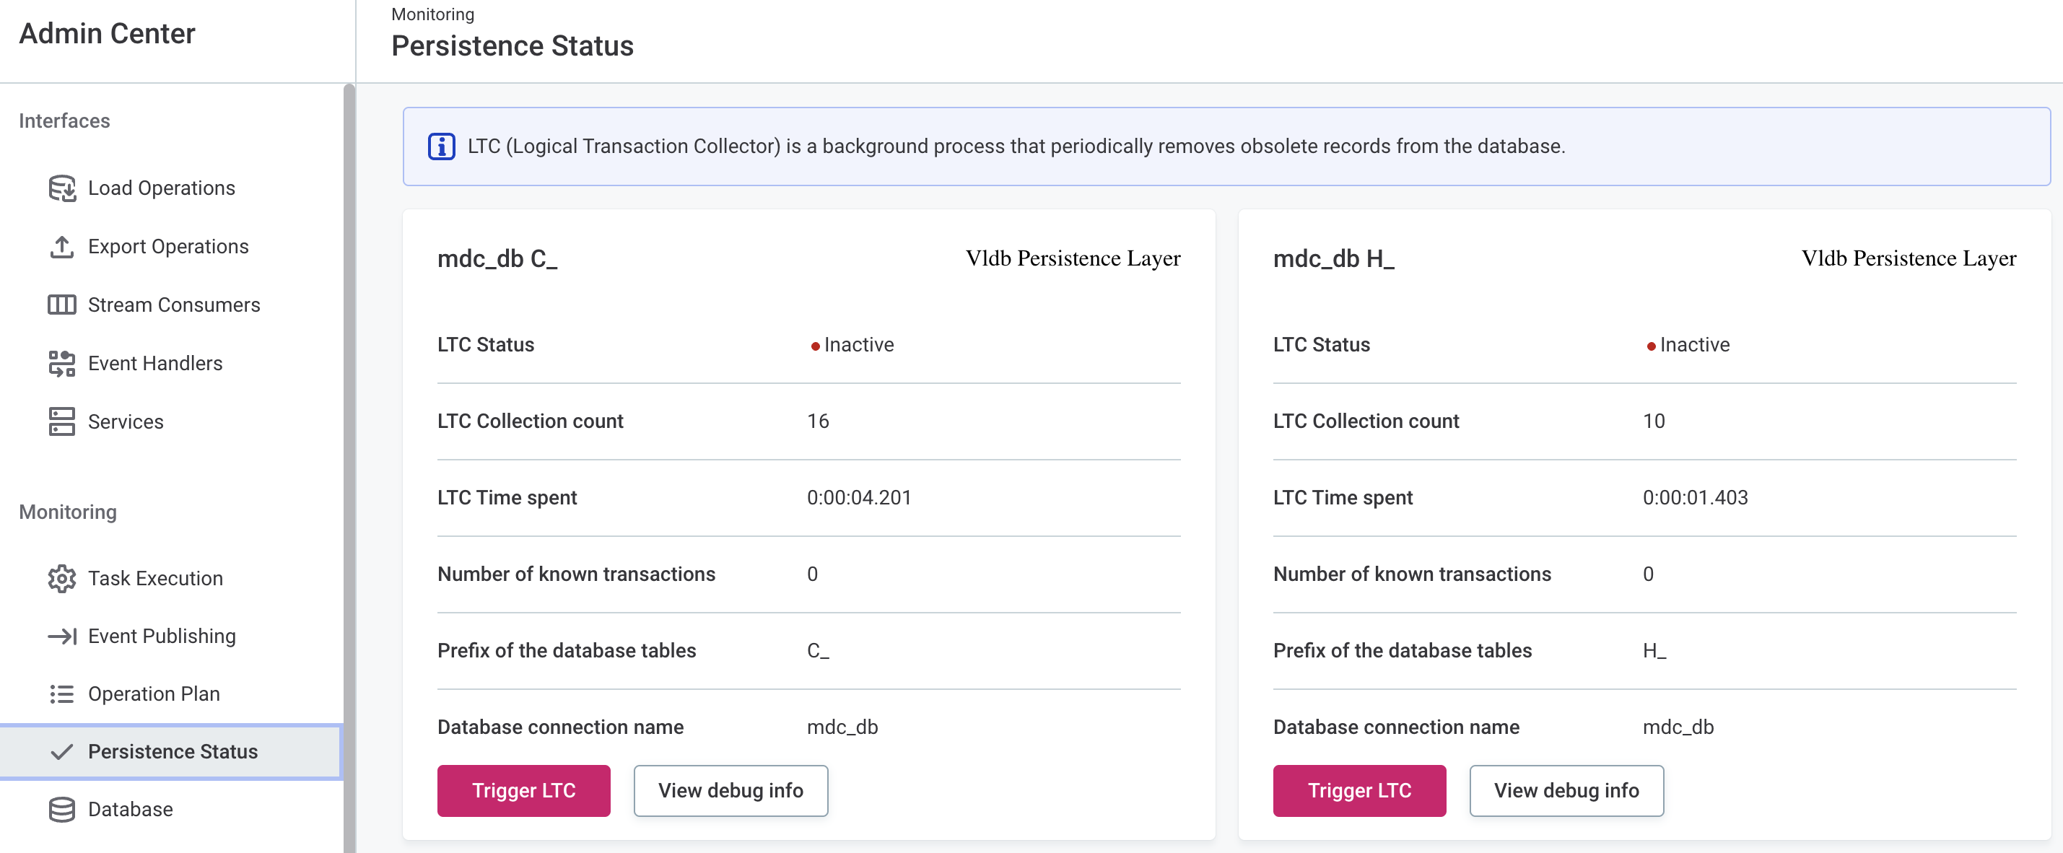This screenshot has width=2063, height=853.
Task: Click the Task Execution gear icon
Action: [61, 578]
